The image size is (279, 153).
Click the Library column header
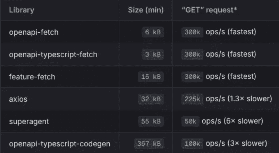[x=22, y=11]
